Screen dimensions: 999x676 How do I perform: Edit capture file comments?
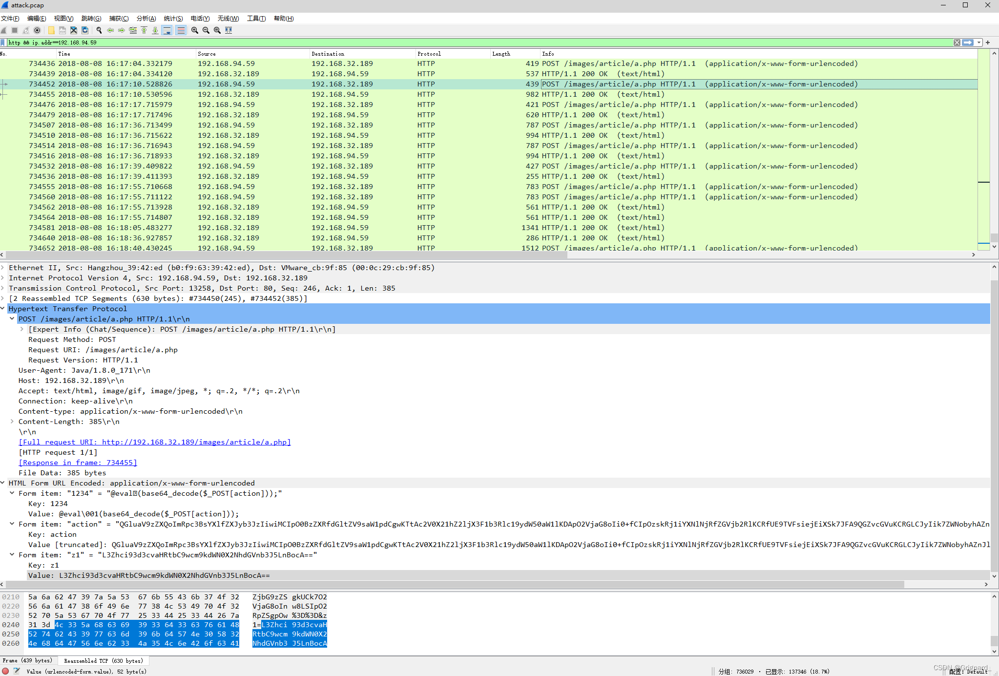[17, 671]
